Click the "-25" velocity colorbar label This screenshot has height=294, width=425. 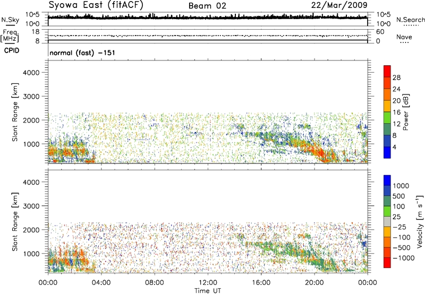click(399, 227)
